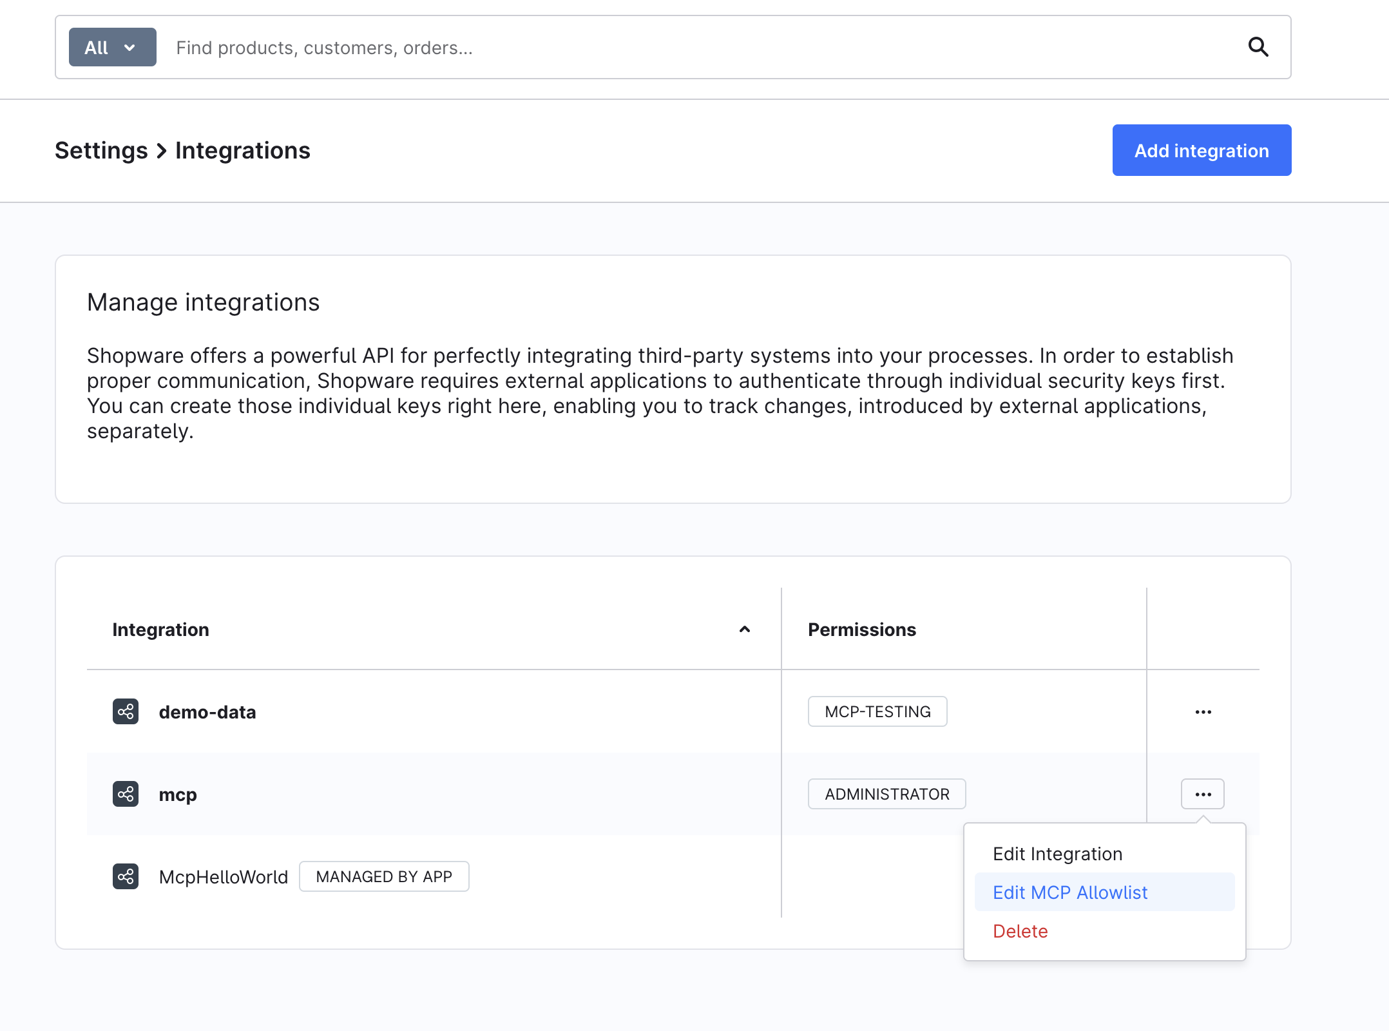The width and height of the screenshot is (1389, 1031).
Task: Open the All search scope dropdown
Action: click(x=112, y=47)
